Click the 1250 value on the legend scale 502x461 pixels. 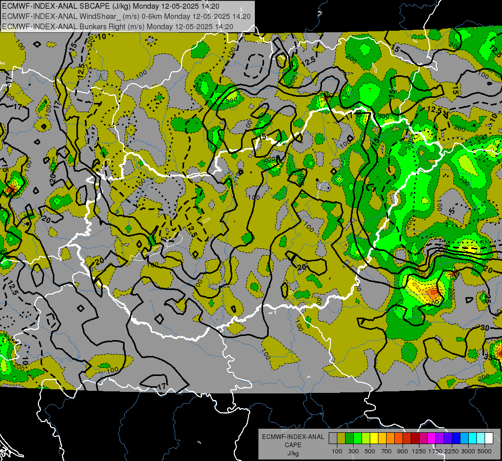[419, 451]
